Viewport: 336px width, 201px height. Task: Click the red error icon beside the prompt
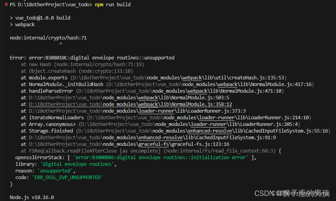coord(6,4)
